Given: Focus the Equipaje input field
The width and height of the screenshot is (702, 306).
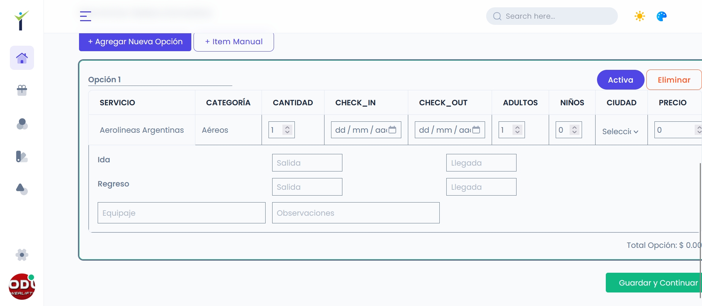Looking at the screenshot, I should click(x=181, y=213).
